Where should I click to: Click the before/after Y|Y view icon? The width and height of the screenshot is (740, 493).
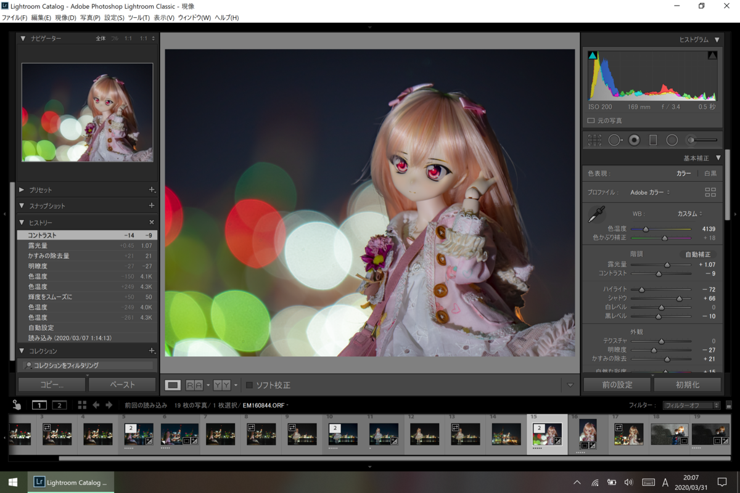click(x=222, y=385)
